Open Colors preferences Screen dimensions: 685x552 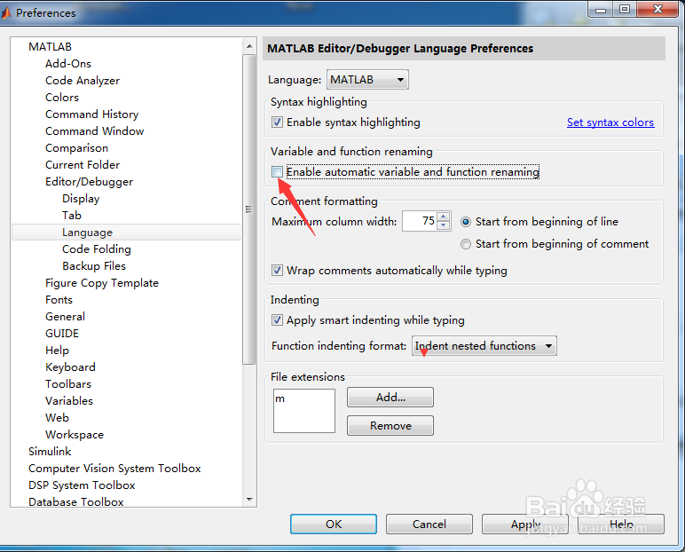coord(61,98)
